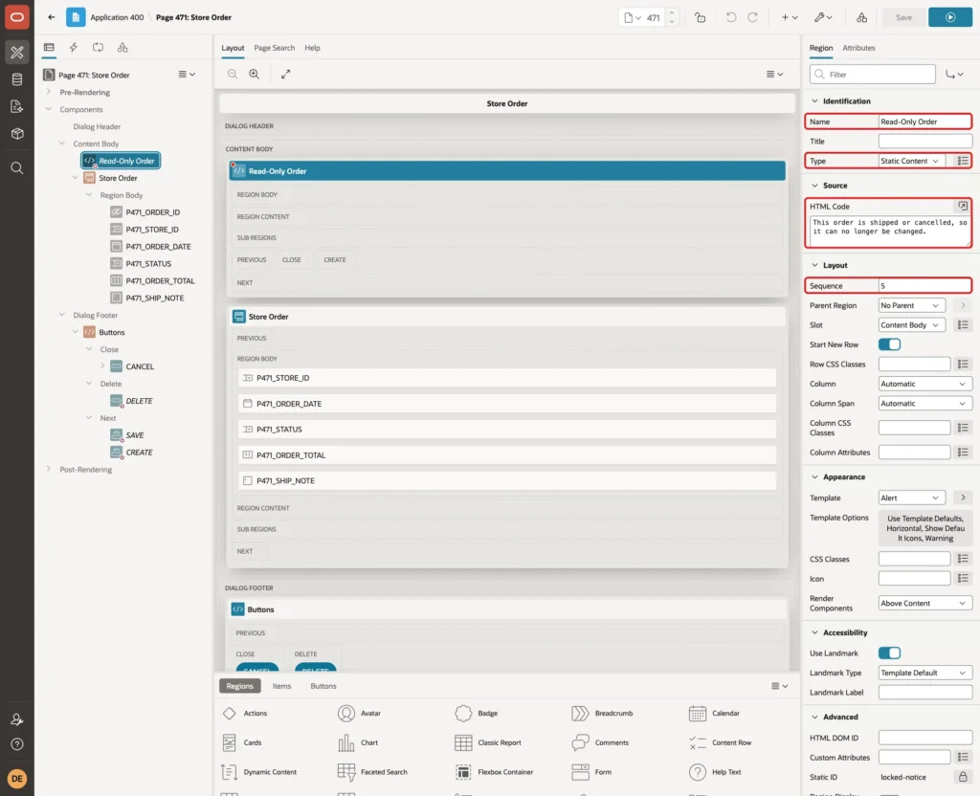Open the Utilities wrench menu
The width and height of the screenshot is (980, 796).
tap(822, 17)
